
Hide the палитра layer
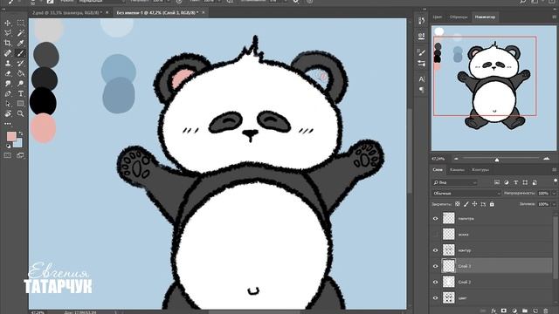click(435, 219)
